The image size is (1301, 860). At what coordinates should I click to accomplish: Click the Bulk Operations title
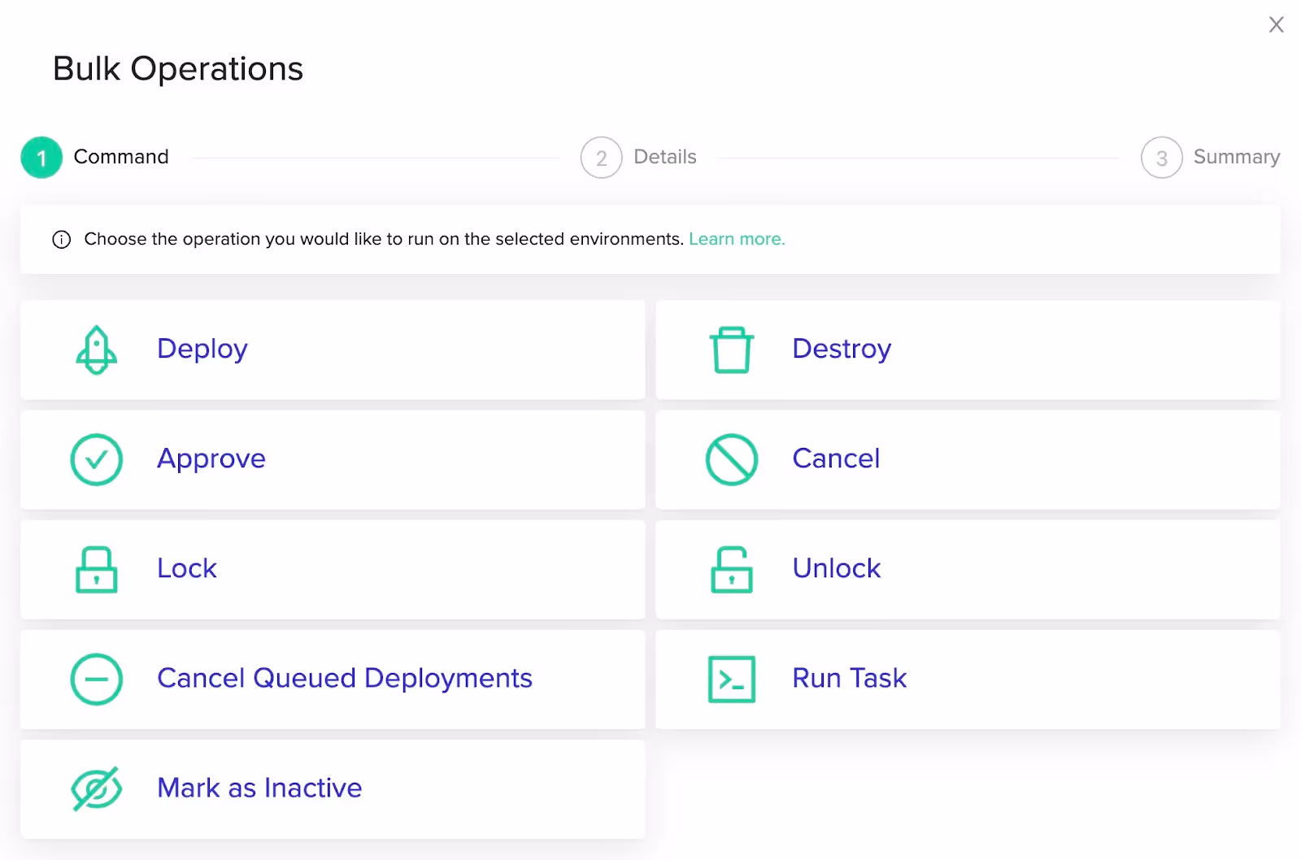178,69
